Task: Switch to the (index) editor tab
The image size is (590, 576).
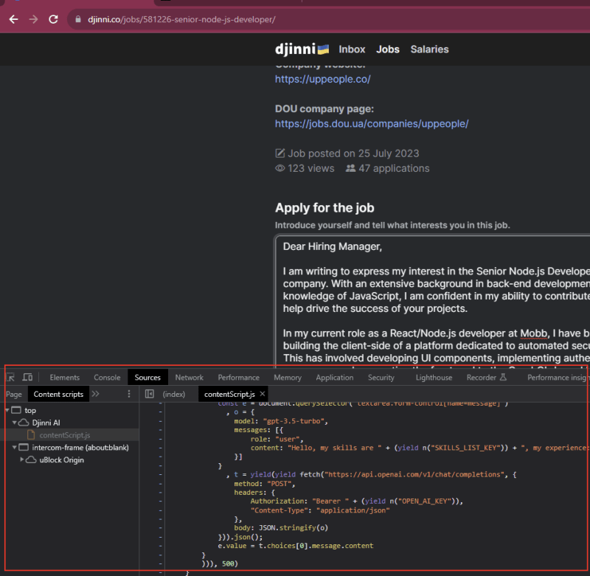Action: tap(174, 395)
